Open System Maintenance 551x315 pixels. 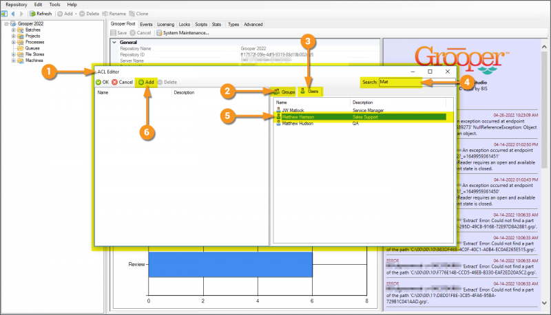pyautogui.click(x=183, y=33)
